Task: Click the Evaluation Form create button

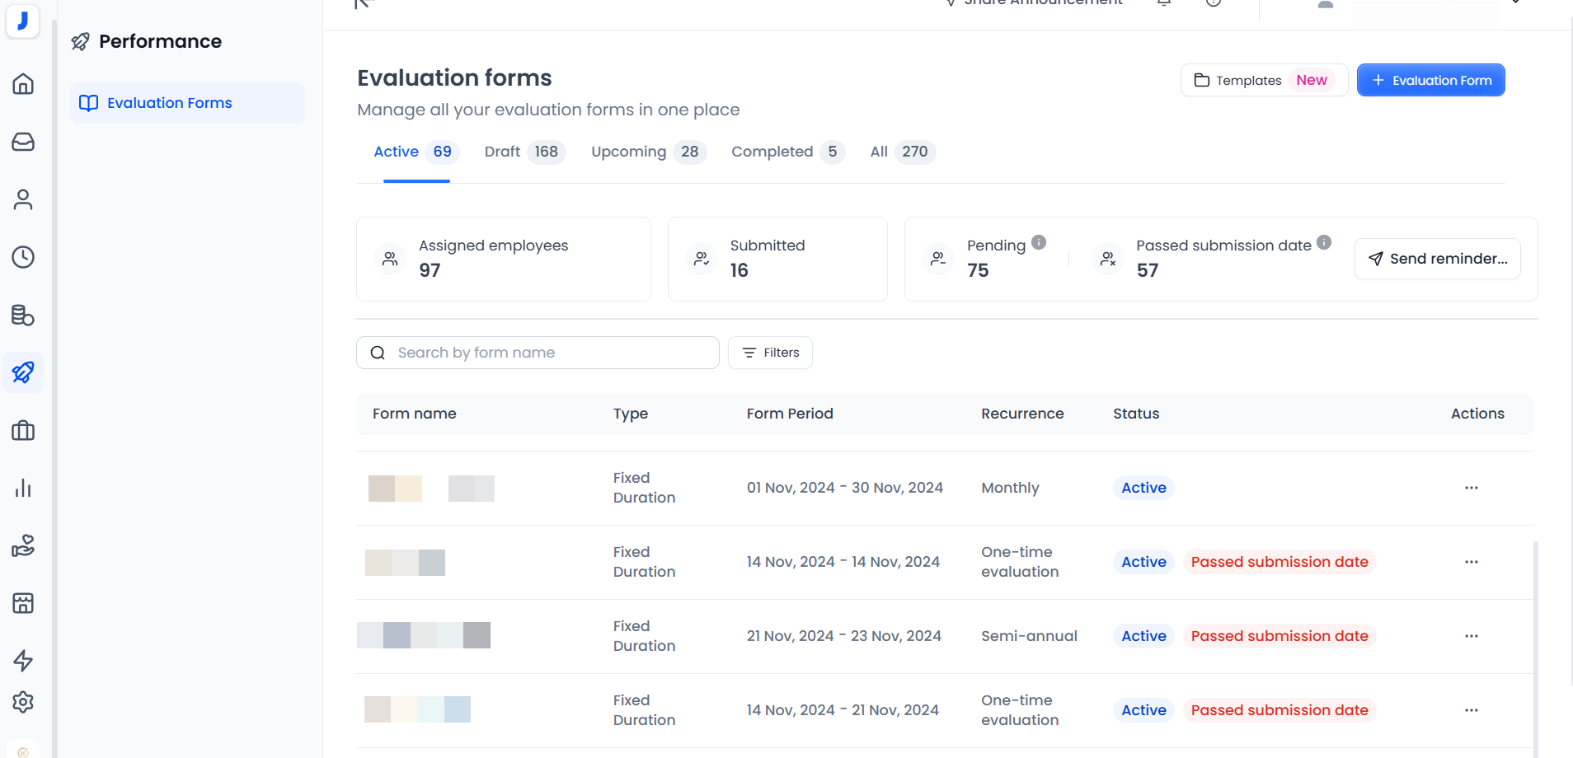Action: (1430, 80)
